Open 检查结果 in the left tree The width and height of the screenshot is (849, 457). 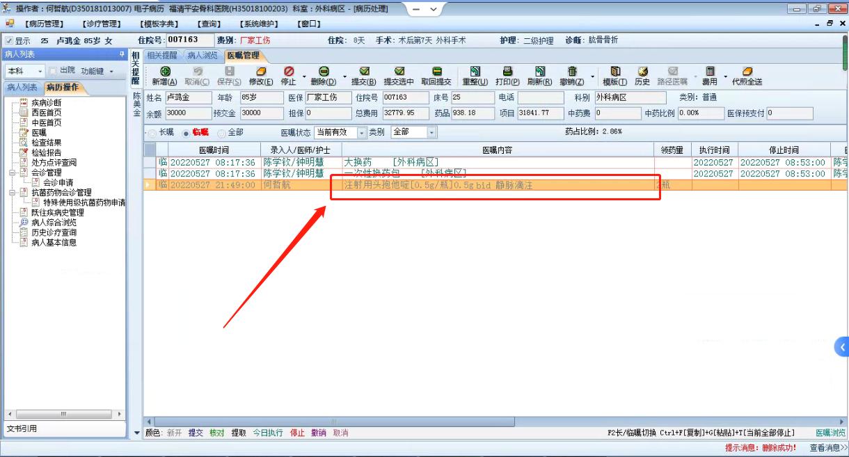click(x=46, y=142)
